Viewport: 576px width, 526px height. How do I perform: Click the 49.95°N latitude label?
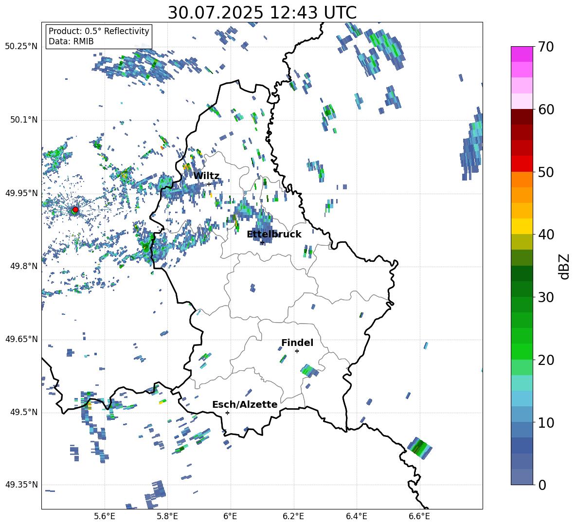tap(21, 193)
